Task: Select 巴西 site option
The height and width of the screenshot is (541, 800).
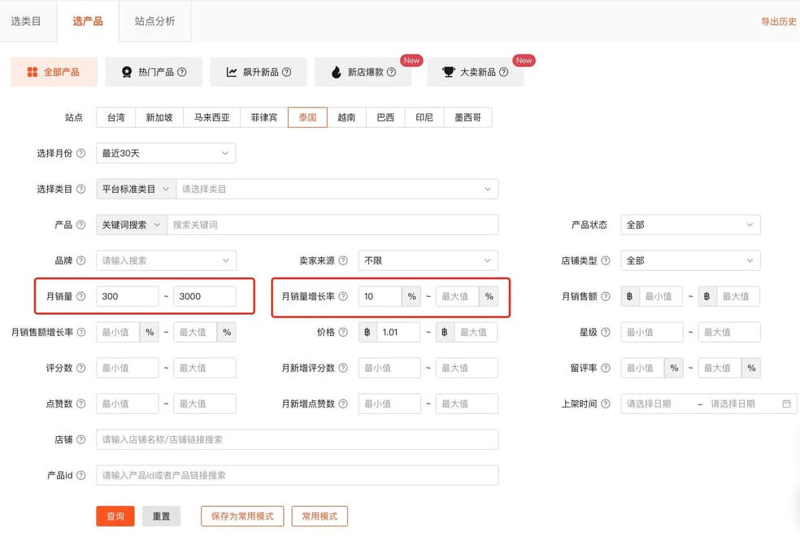Action: click(x=385, y=117)
